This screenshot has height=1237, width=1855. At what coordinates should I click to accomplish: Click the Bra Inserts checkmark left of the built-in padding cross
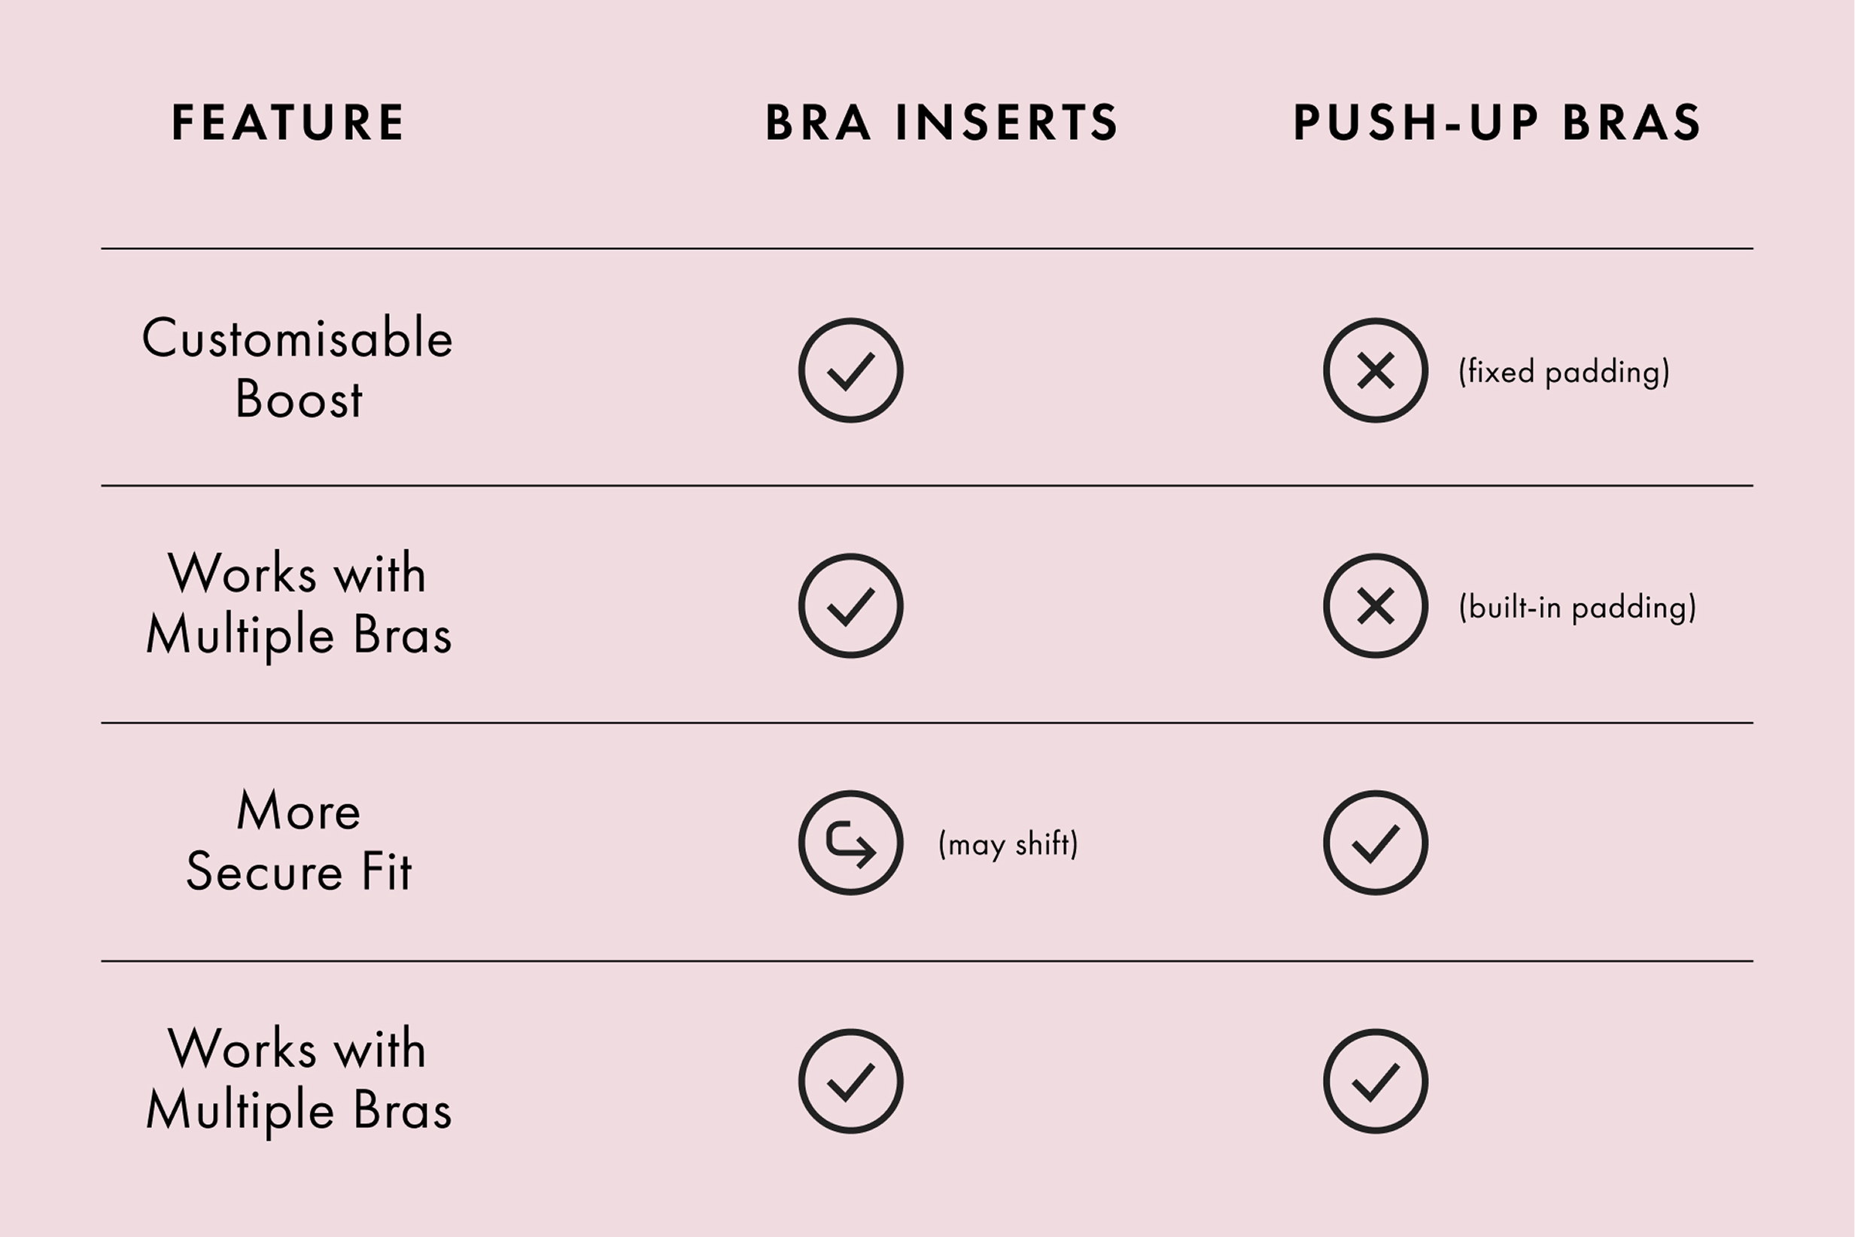tap(850, 606)
